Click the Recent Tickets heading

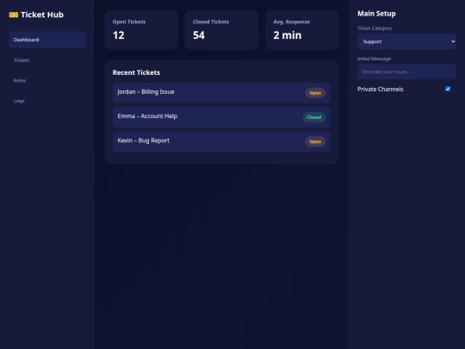pyautogui.click(x=136, y=72)
